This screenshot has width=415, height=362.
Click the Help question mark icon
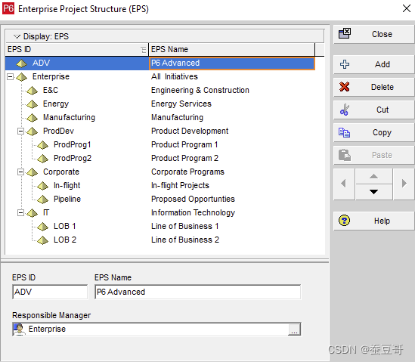click(x=345, y=221)
